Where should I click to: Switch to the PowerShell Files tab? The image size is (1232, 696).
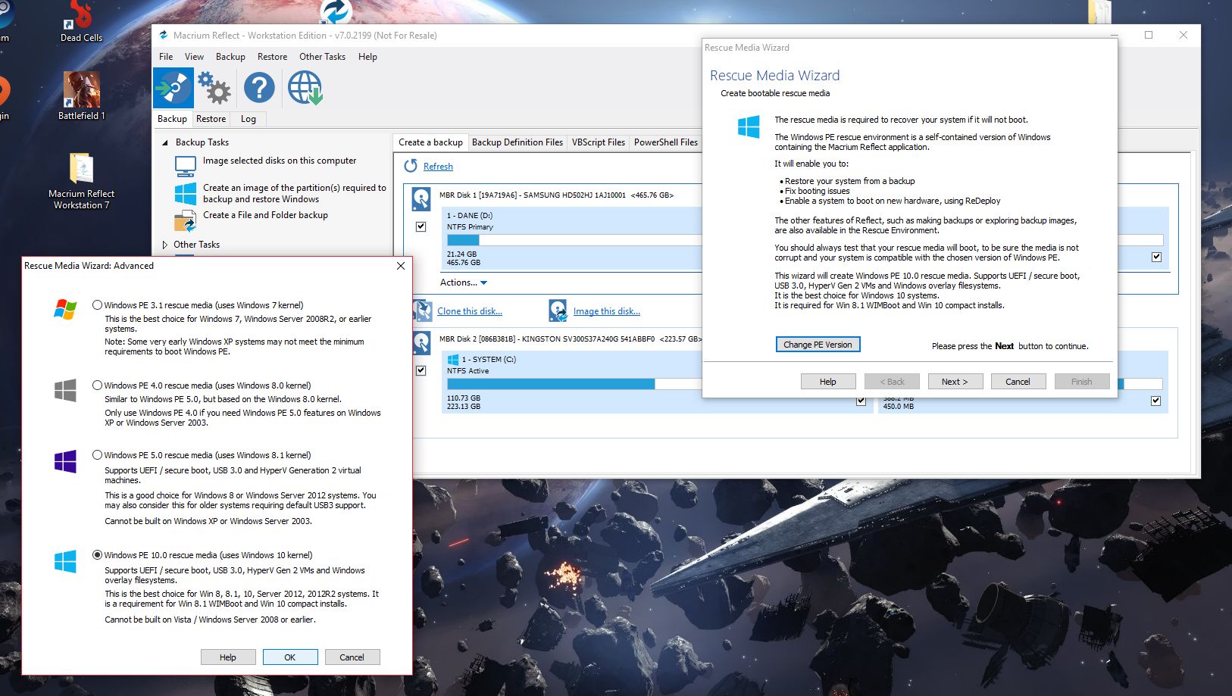[x=666, y=142]
